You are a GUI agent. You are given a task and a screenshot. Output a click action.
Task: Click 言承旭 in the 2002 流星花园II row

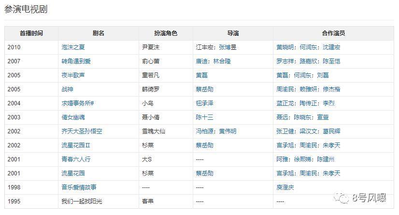pos(285,145)
